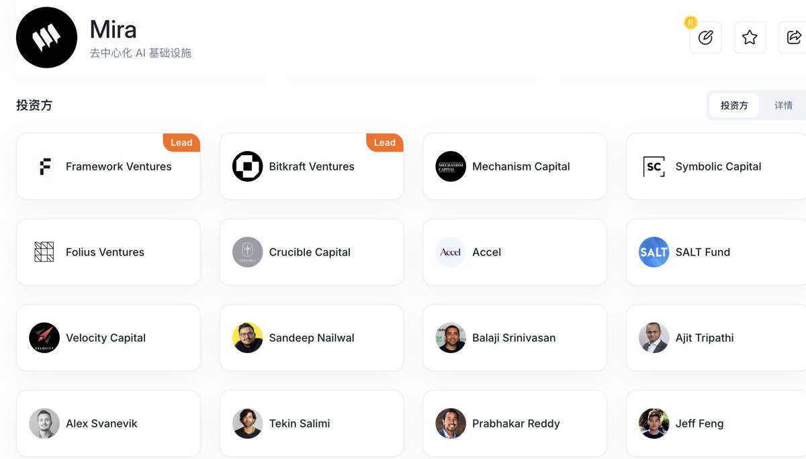Select the 投资方 tab
806x459 pixels.
[733, 105]
